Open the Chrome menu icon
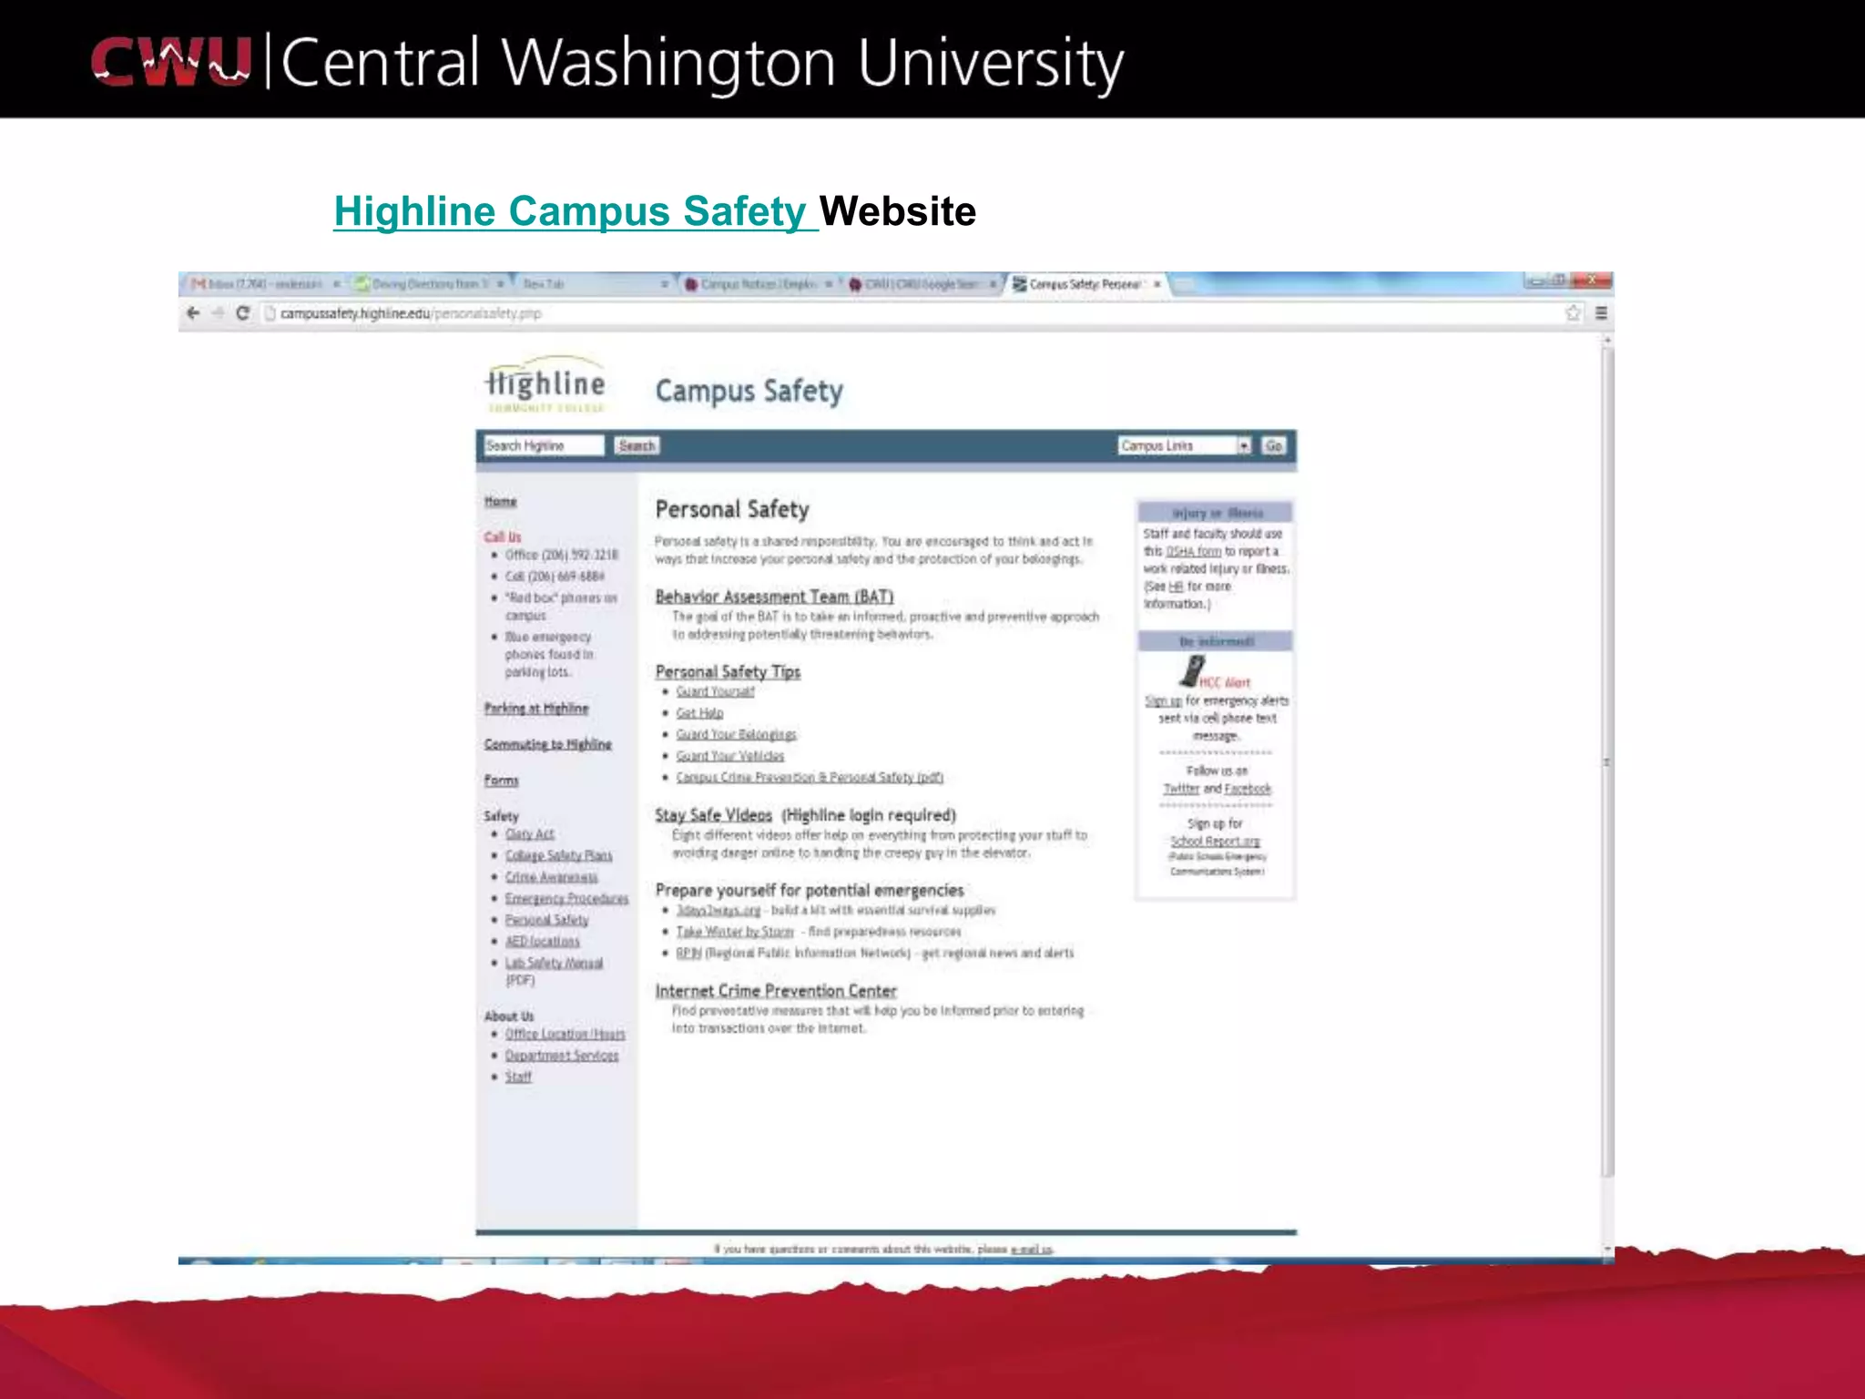Image resolution: width=1865 pixels, height=1399 pixels. coord(1600,313)
